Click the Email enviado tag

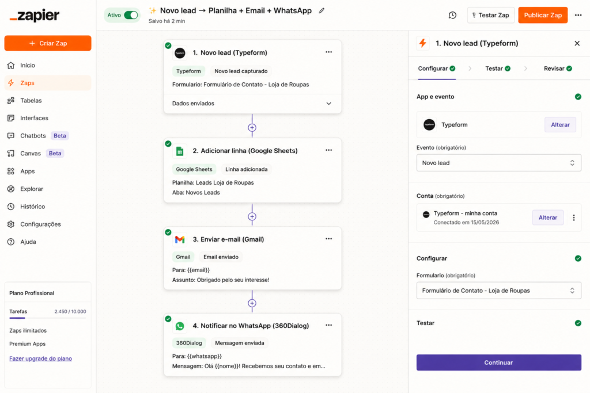(x=221, y=257)
